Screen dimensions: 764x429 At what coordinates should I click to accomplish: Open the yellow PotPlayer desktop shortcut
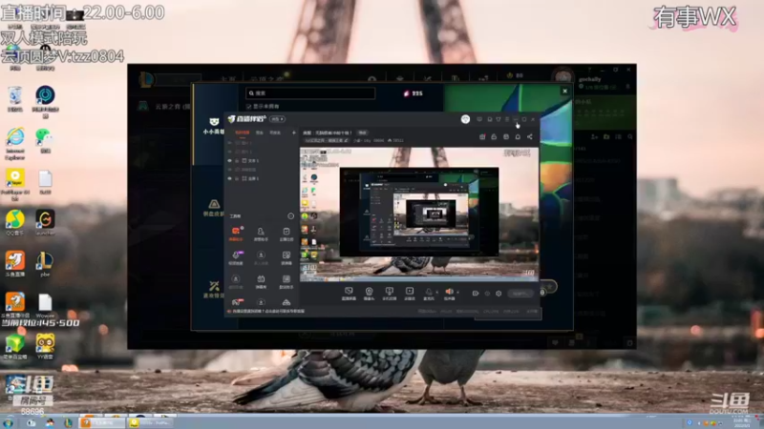pos(15,185)
